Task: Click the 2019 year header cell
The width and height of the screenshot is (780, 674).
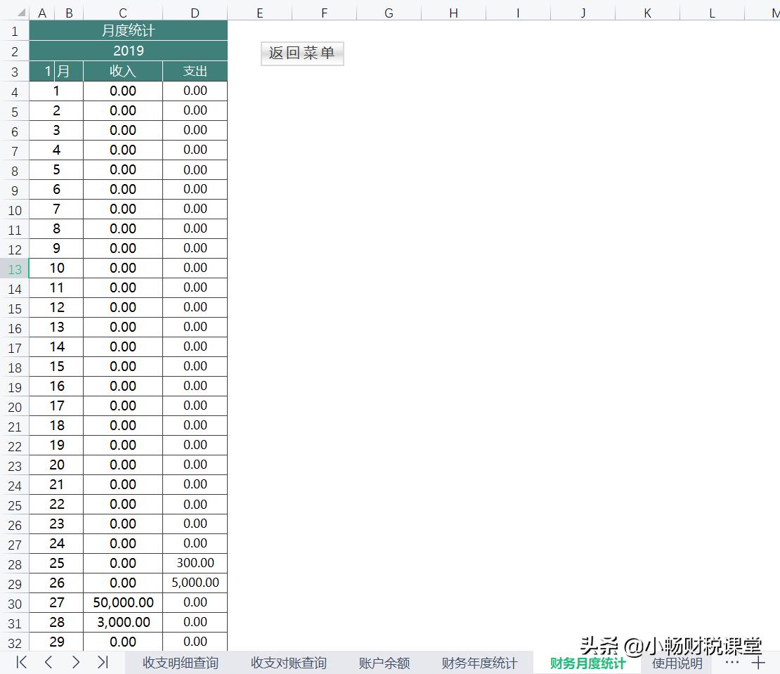Action: (128, 51)
